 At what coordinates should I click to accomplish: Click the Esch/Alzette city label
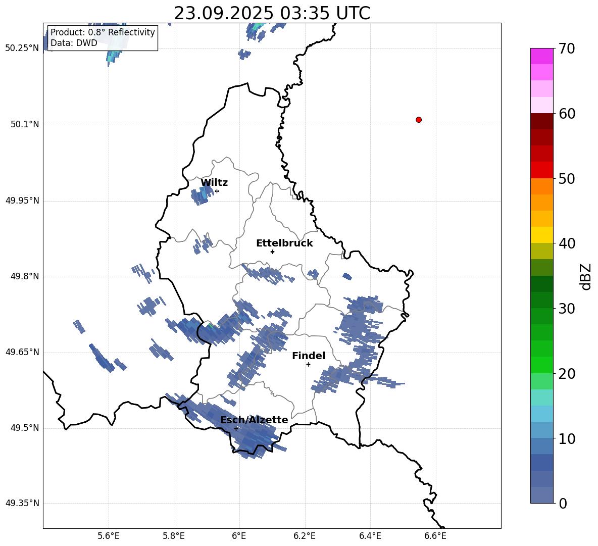pyautogui.click(x=254, y=420)
